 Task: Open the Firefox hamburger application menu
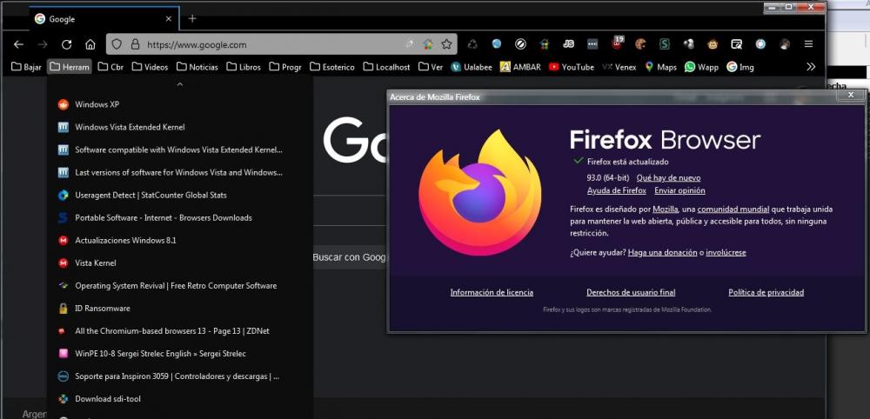click(808, 44)
